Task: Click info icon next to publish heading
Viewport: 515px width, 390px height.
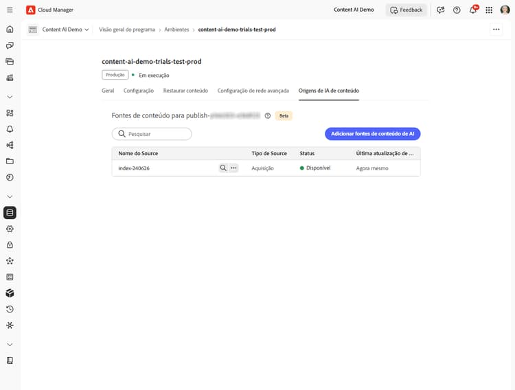Action: coord(268,115)
